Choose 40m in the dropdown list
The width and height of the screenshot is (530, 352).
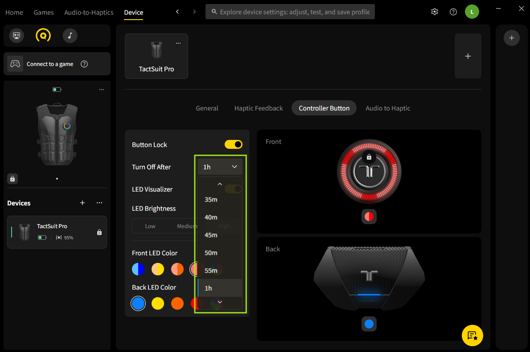pos(220,217)
